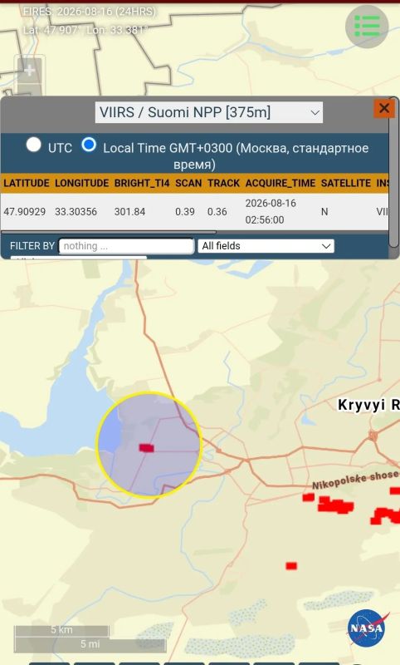Select the UTC time radio button
This screenshot has height=665, width=400.
[34, 145]
